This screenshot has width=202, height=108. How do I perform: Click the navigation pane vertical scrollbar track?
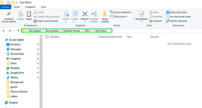pyautogui.click(x=41, y=73)
